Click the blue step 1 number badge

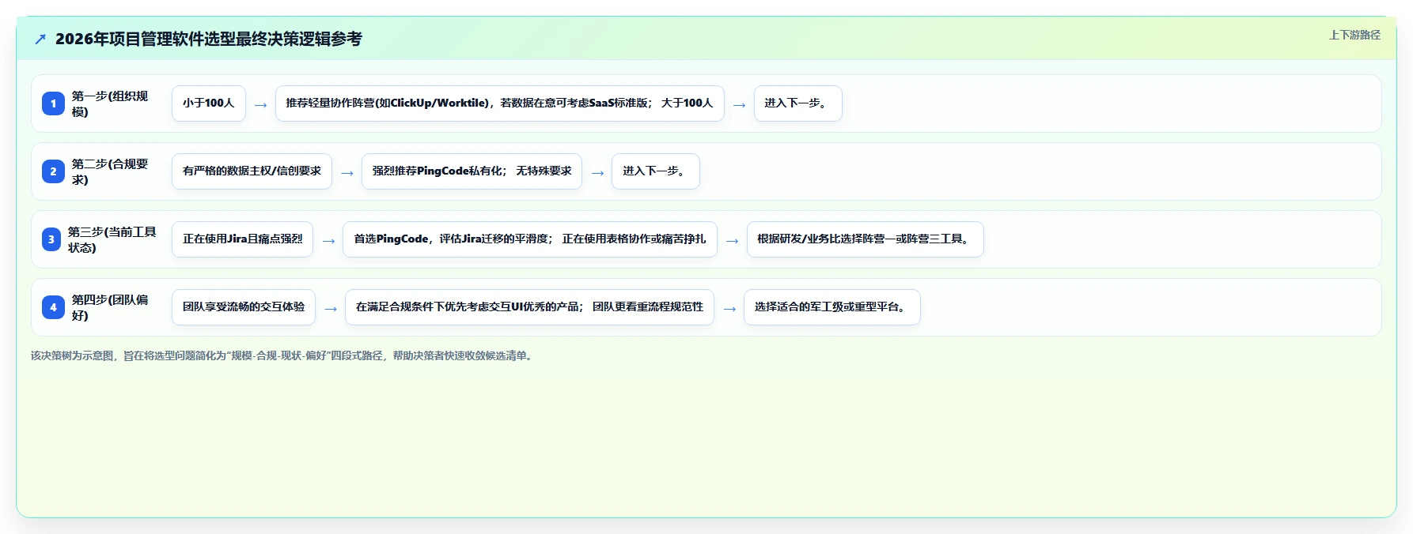tap(53, 103)
